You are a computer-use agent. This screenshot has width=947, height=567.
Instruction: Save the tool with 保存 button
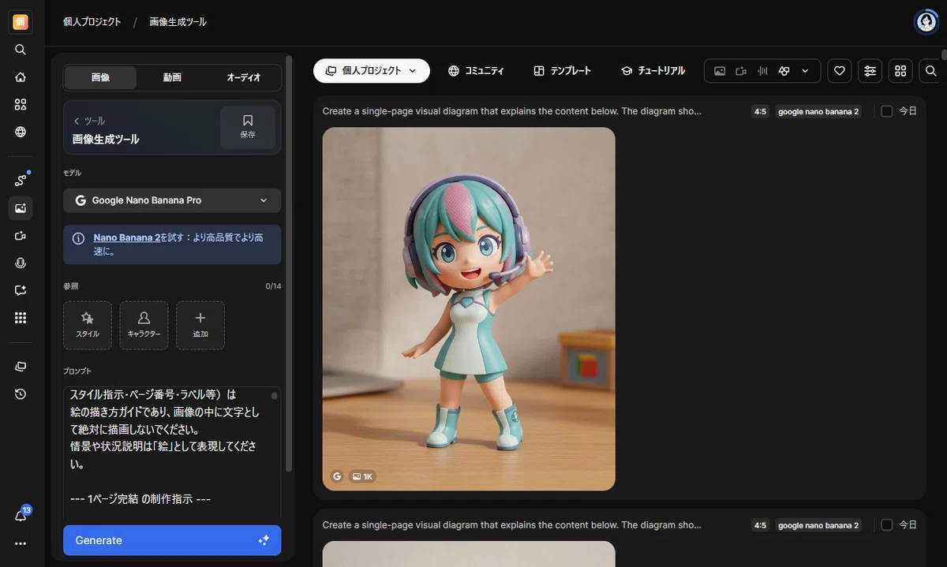pyautogui.click(x=248, y=127)
